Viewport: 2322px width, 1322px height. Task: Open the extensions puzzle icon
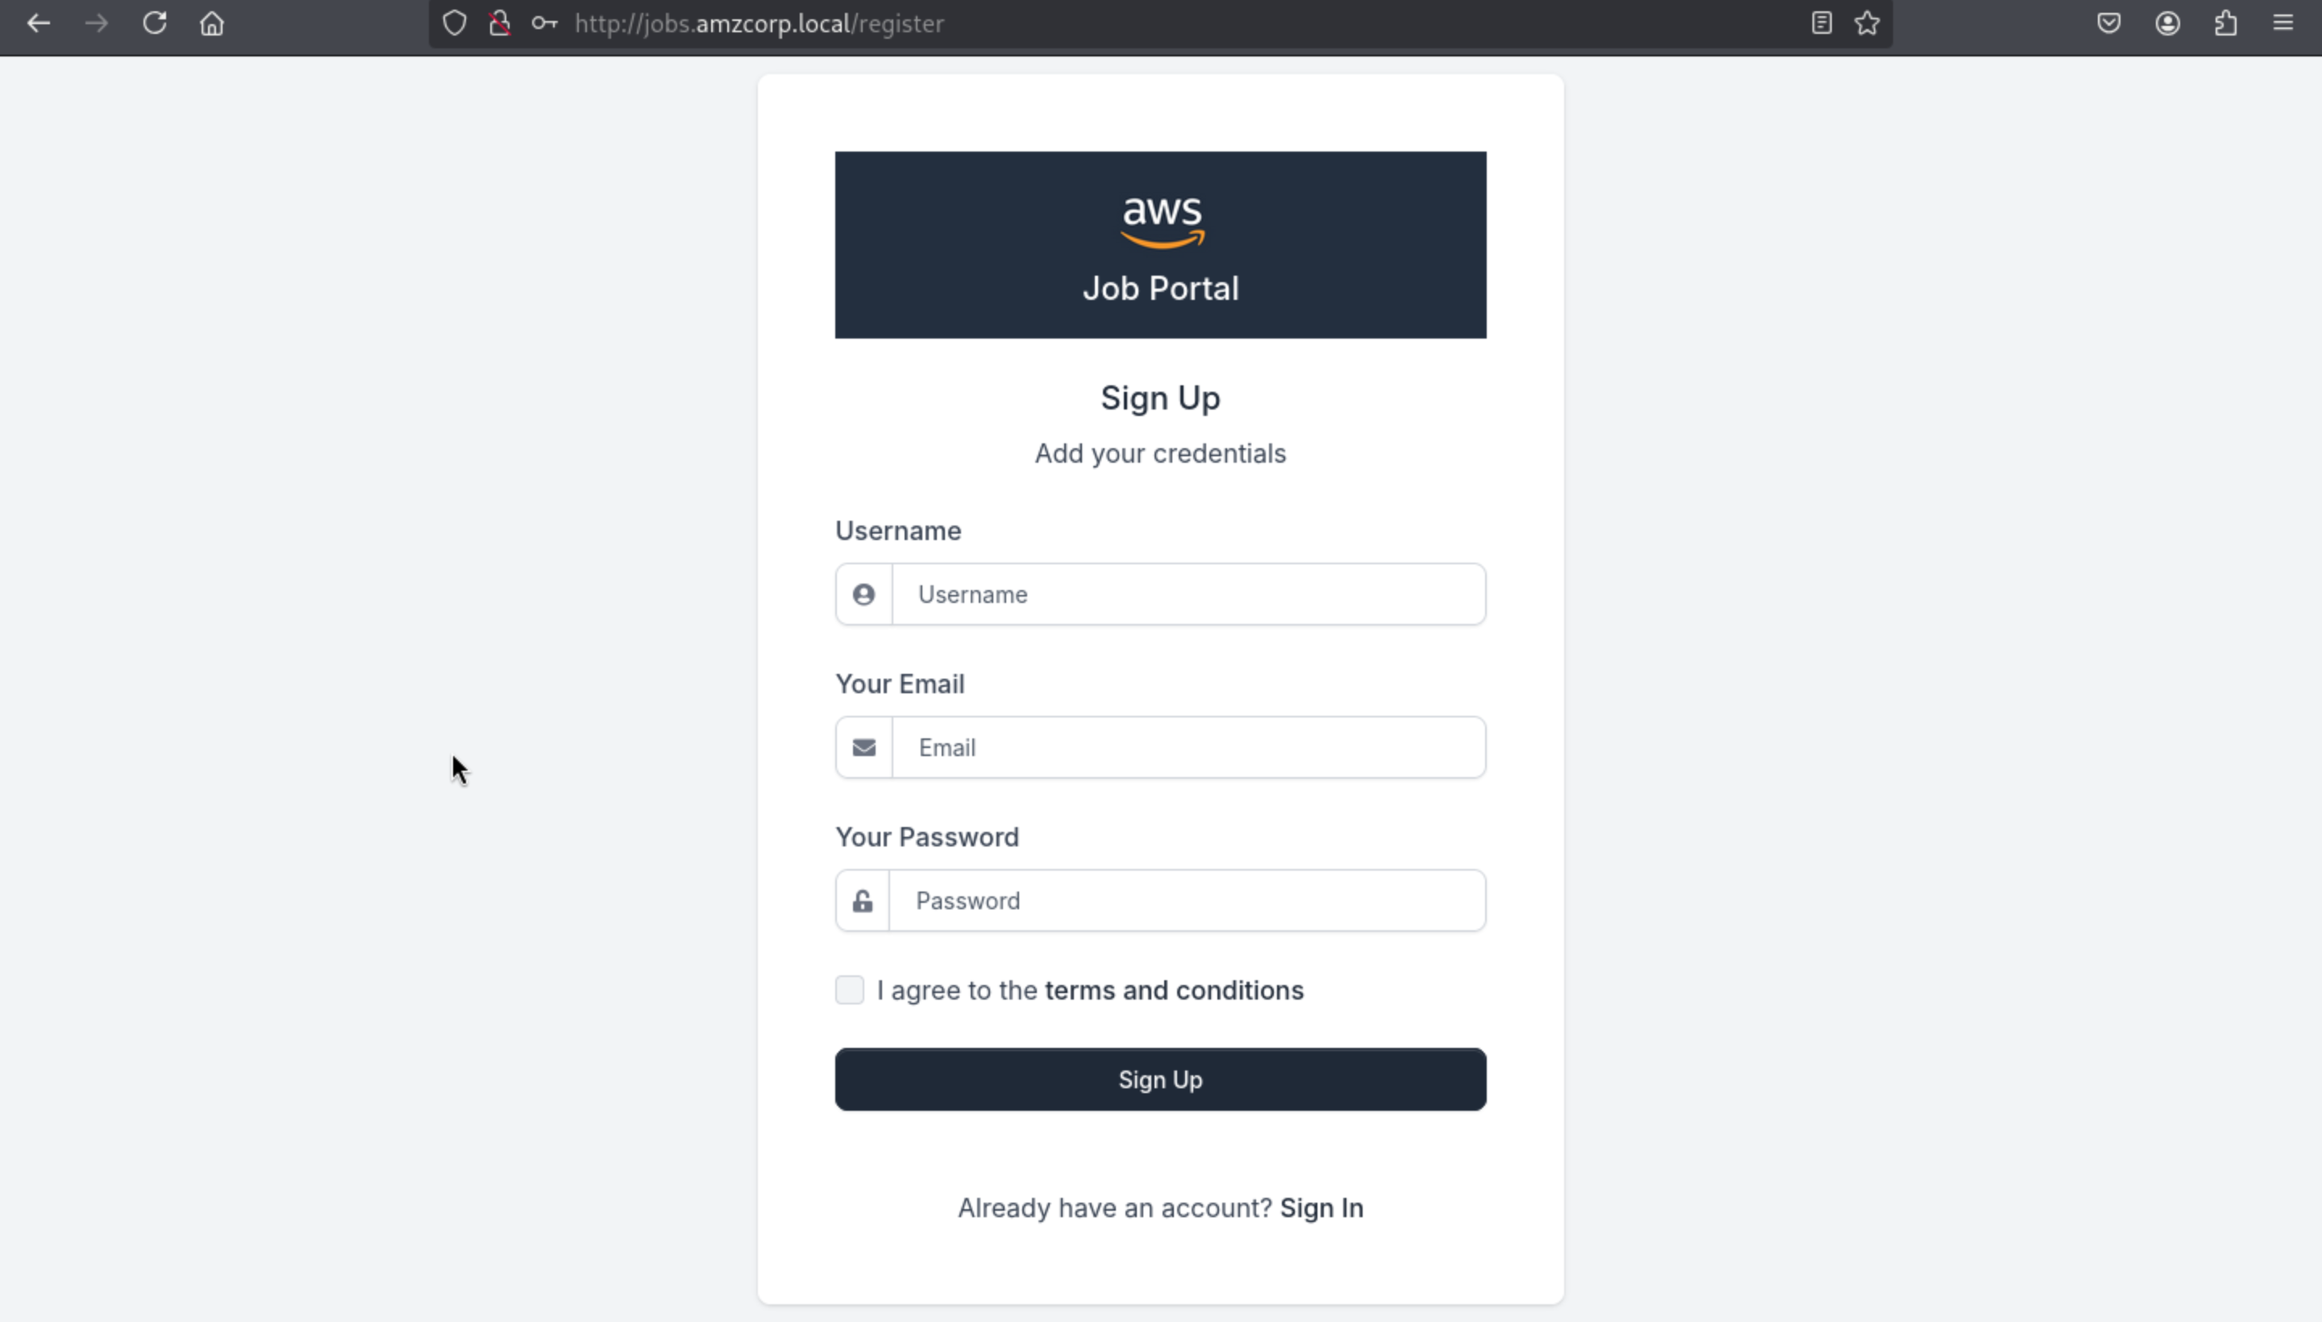(x=2226, y=23)
